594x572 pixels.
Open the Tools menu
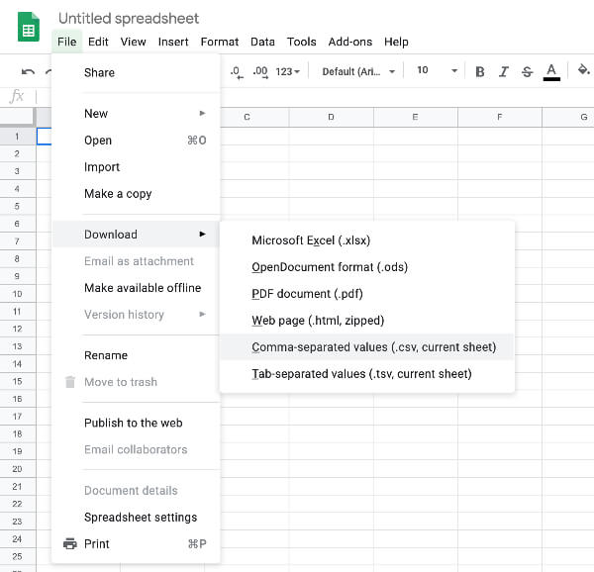pyautogui.click(x=301, y=42)
